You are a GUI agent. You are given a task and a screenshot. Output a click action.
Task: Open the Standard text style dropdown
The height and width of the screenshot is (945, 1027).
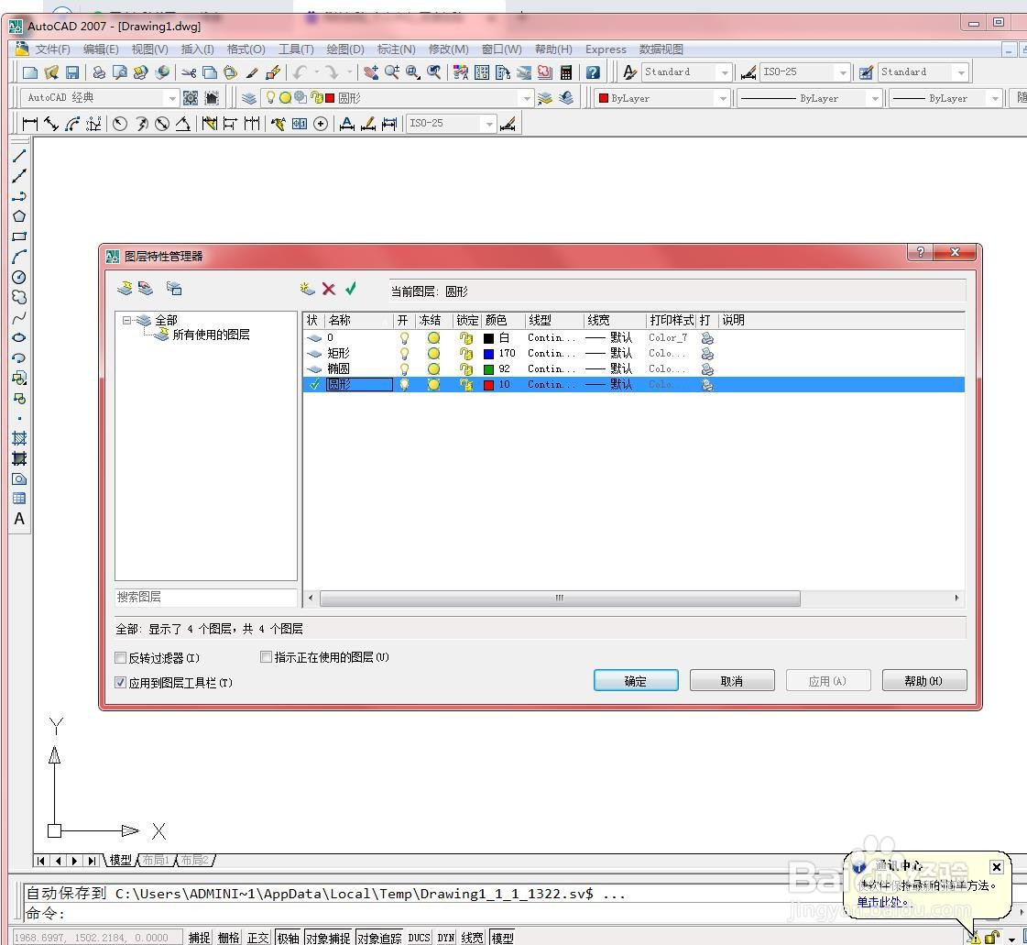point(724,72)
